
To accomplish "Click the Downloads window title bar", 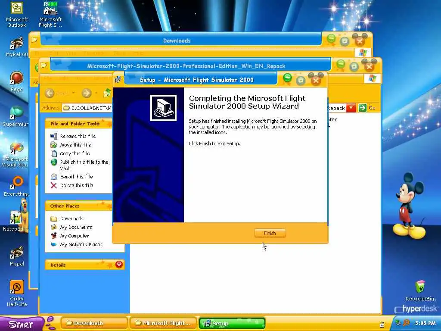I will pos(180,41).
